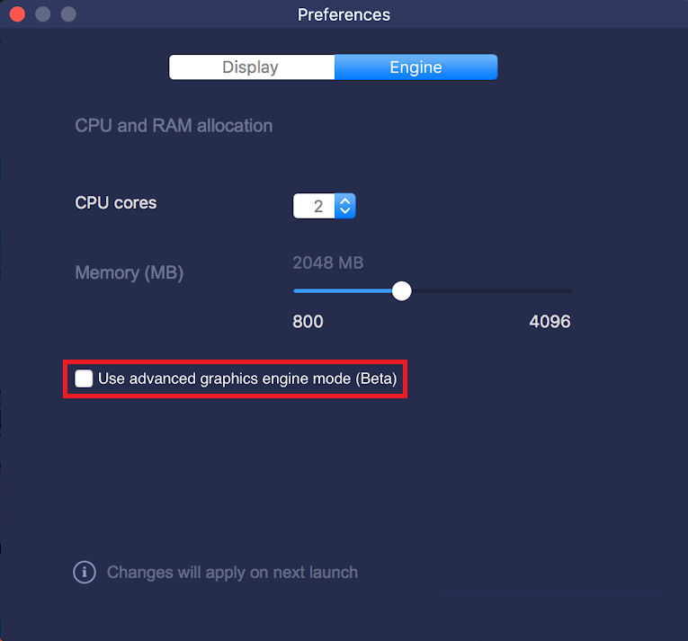Click the 800 minimum memory label
The image size is (688, 641).
point(308,322)
